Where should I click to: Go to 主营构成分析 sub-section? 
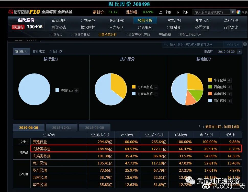coord(108,35)
